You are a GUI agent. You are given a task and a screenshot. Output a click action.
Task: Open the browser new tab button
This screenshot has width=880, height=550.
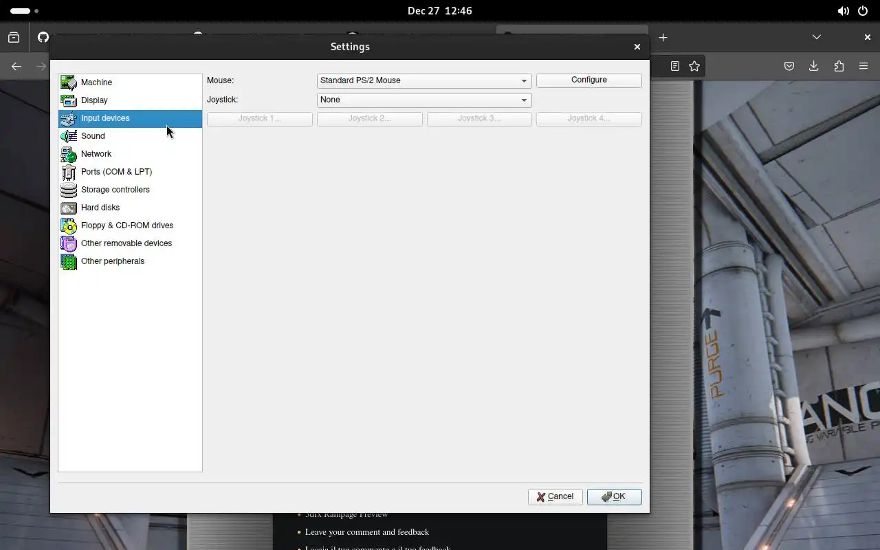[663, 38]
